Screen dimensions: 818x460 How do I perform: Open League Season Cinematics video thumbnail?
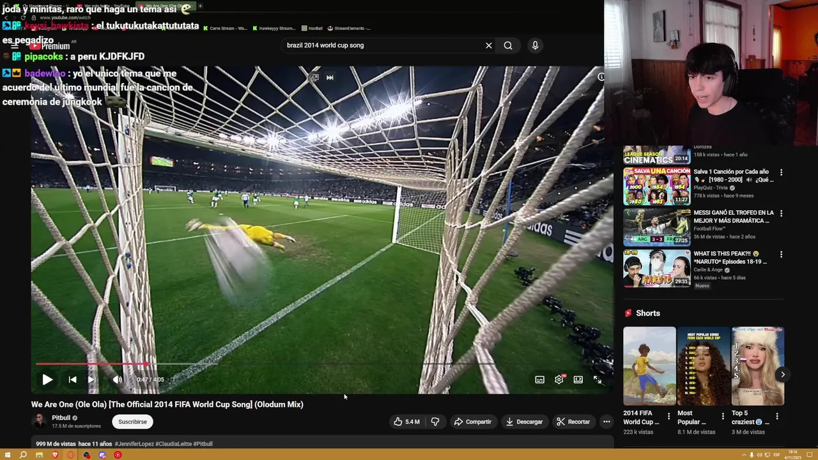pyautogui.click(x=657, y=155)
